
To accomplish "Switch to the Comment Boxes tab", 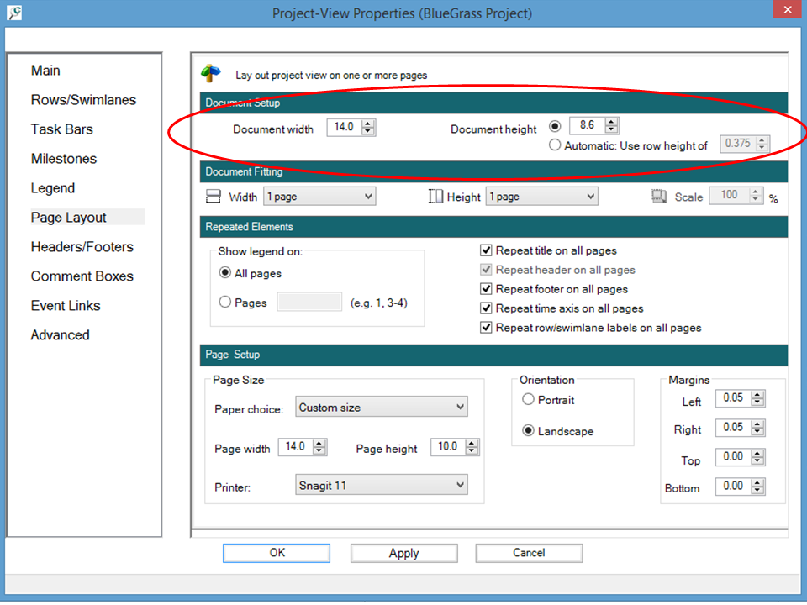I will [82, 276].
